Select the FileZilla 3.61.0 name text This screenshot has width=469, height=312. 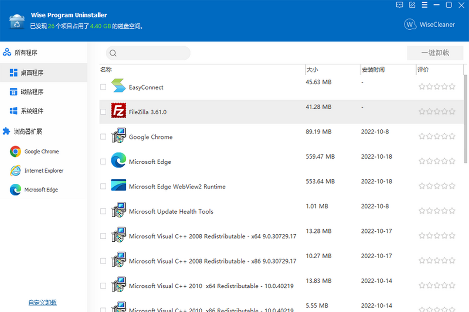148,112
